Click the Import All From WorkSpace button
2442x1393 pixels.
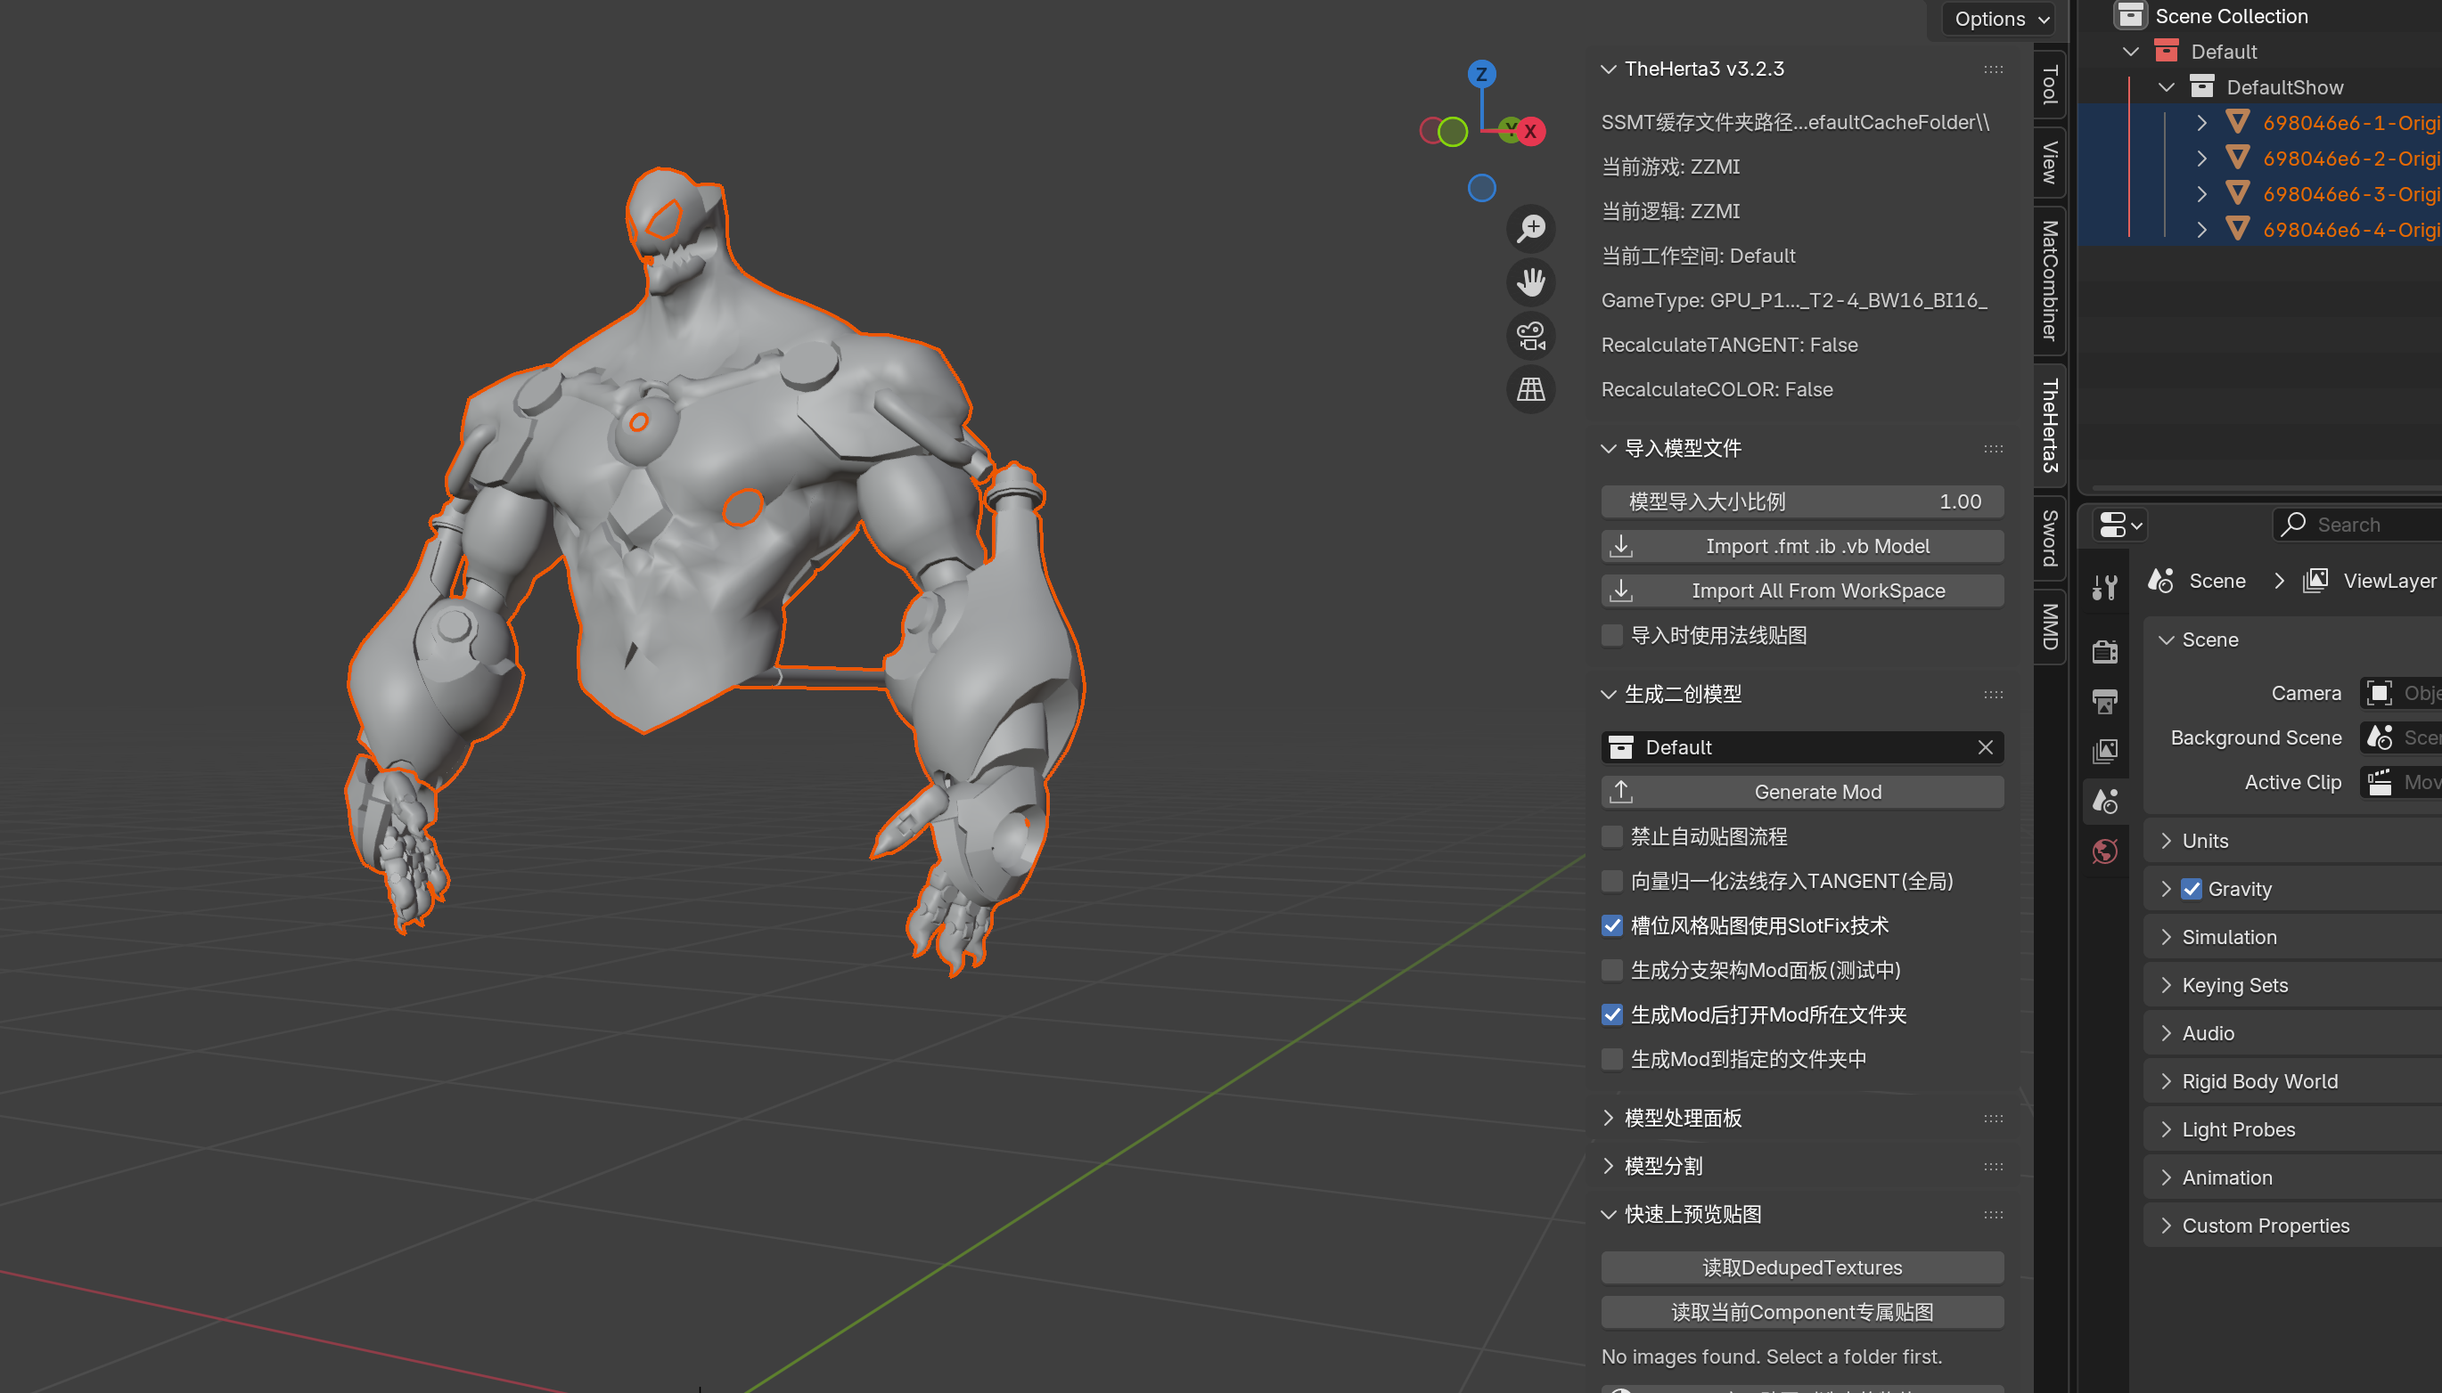click(x=1801, y=591)
